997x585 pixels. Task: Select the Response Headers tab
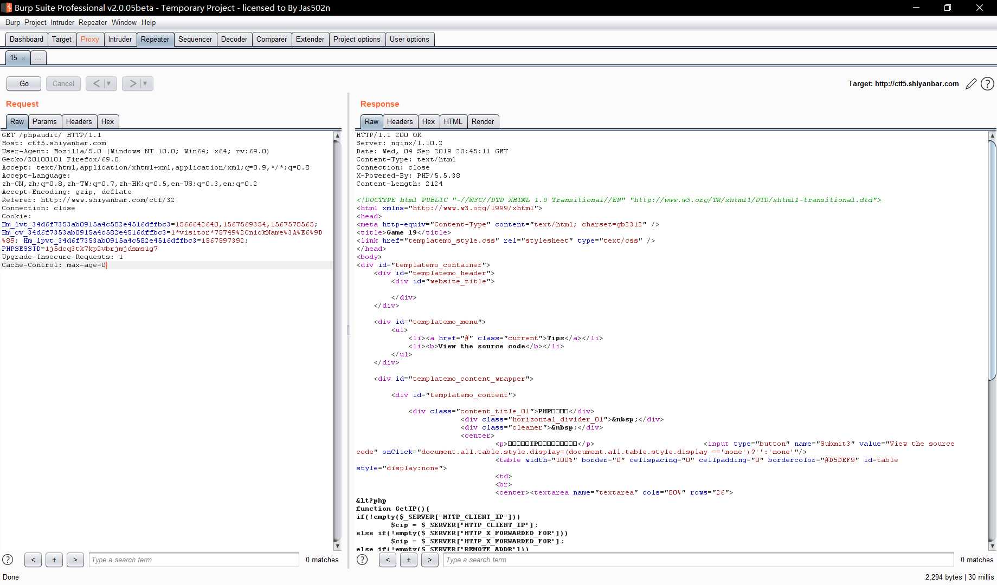click(400, 121)
